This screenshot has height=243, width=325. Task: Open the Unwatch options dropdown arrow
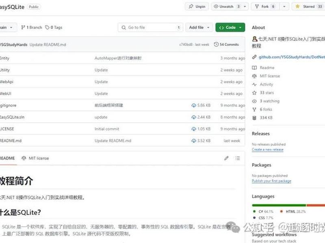click(245, 6)
